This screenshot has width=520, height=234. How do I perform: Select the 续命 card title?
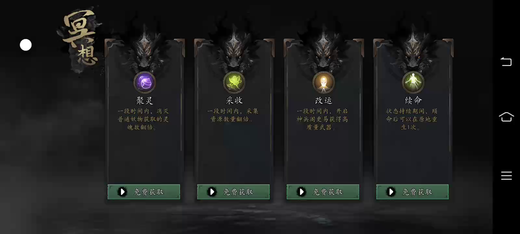(413, 100)
